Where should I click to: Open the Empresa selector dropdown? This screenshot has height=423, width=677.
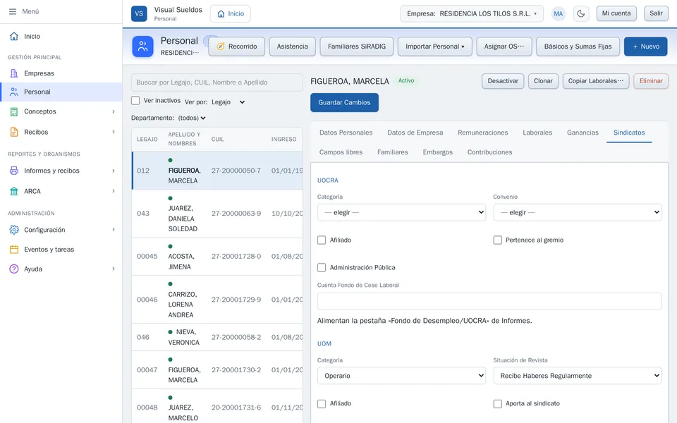472,13
